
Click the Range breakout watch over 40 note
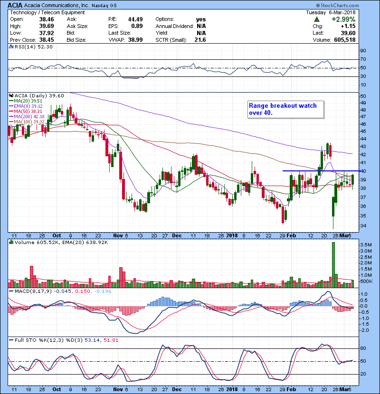(285, 109)
